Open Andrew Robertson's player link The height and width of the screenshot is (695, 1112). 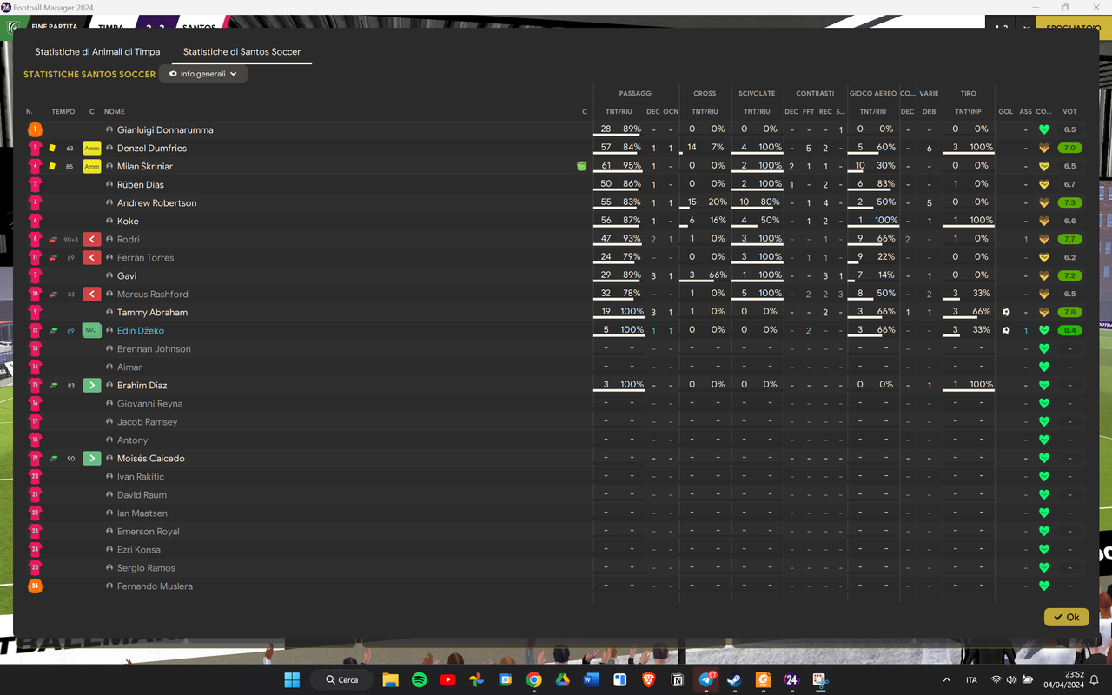156,202
